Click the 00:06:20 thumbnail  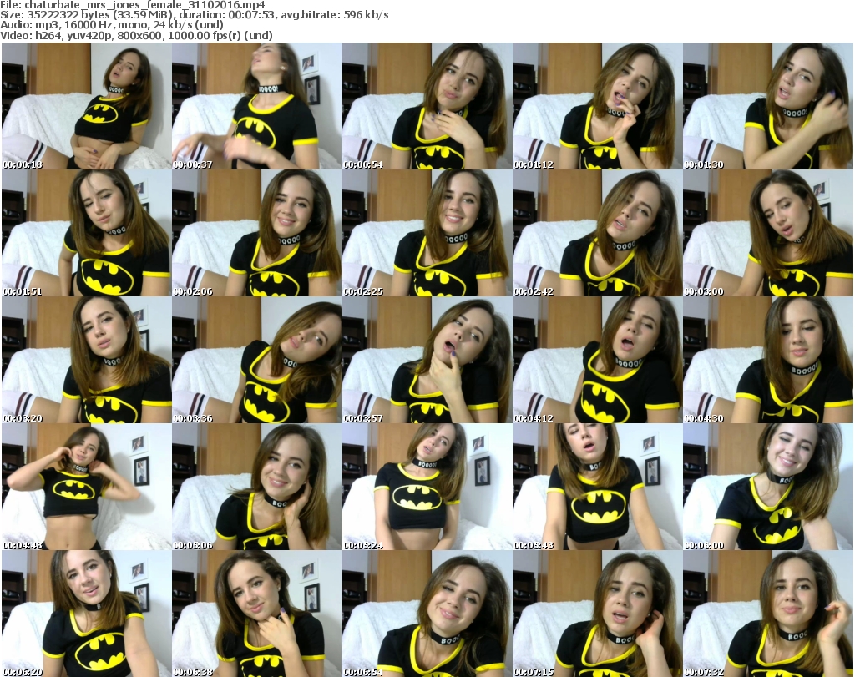click(x=86, y=613)
